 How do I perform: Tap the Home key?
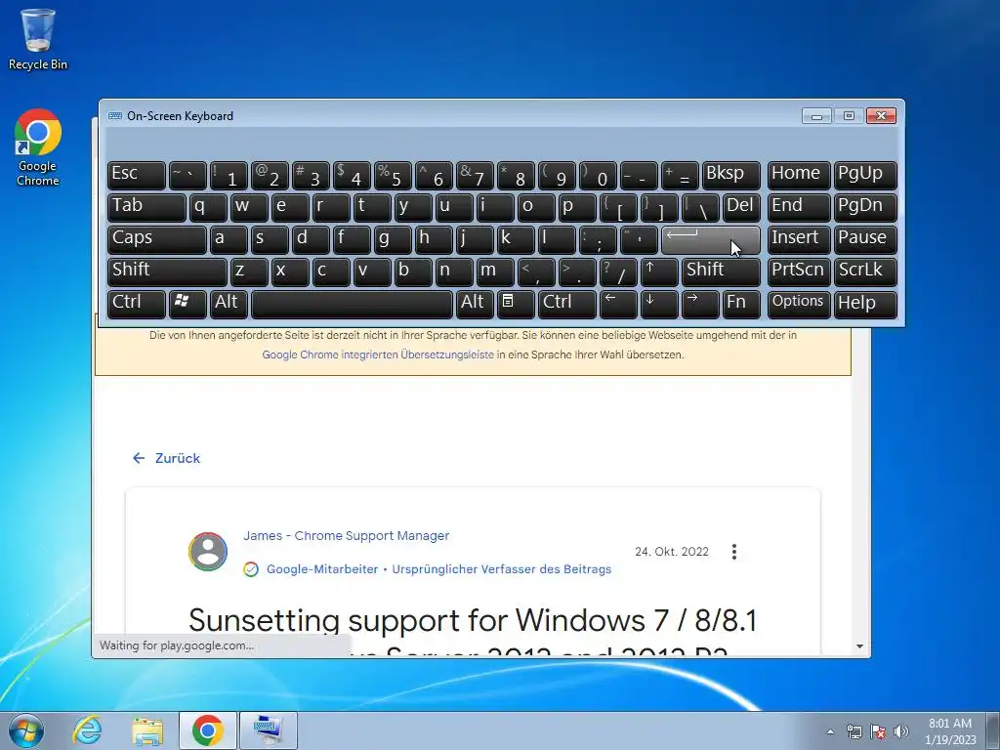pyautogui.click(x=799, y=176)
